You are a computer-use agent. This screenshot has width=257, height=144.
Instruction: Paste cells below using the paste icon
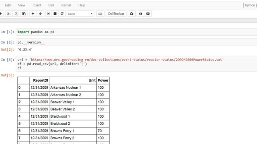coord(24,14)
